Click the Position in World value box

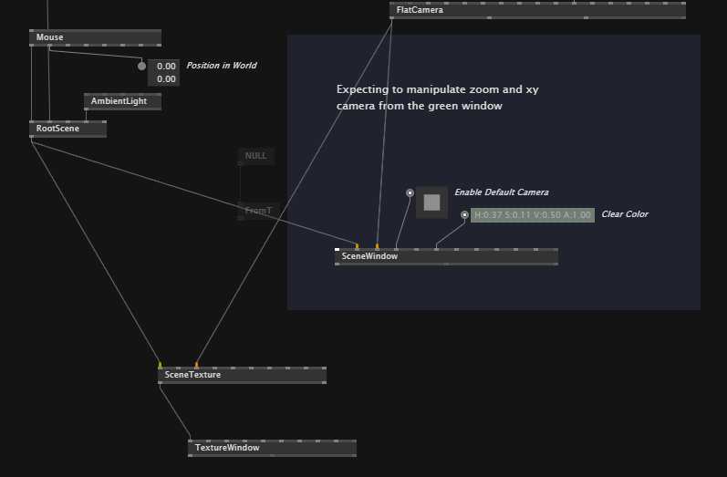click(164, 72)
